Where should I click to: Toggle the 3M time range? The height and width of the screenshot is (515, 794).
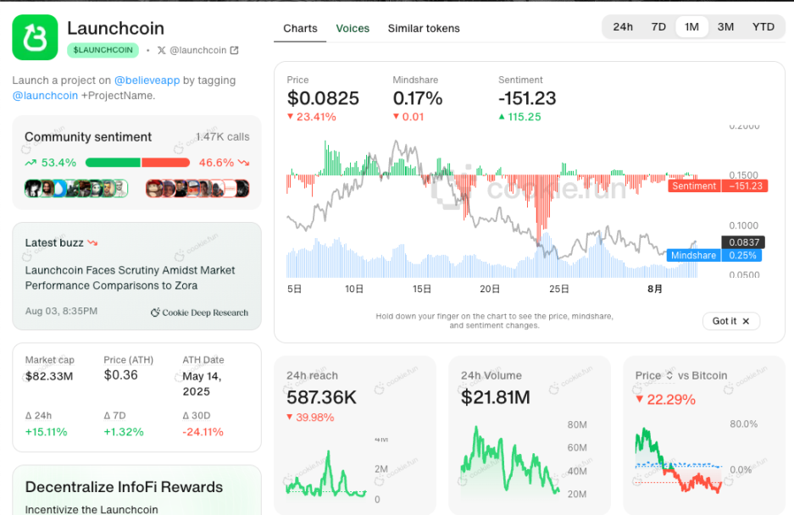[x=725, y=26]
